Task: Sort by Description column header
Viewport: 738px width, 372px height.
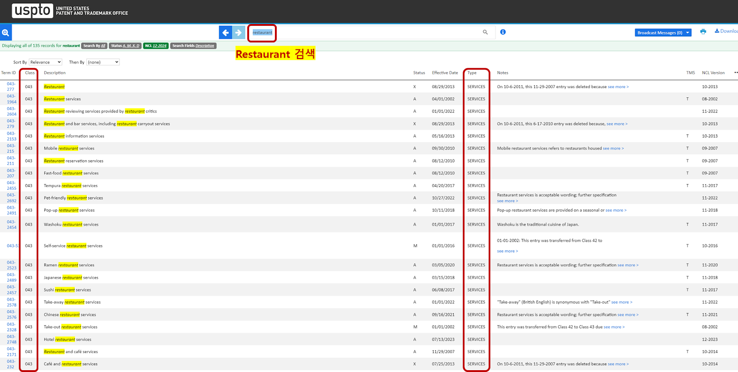Action: coord(54,73)
